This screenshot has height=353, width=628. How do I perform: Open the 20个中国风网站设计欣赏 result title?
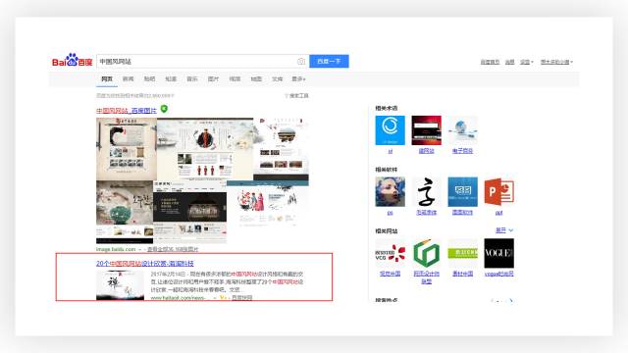tap(145, 264)
